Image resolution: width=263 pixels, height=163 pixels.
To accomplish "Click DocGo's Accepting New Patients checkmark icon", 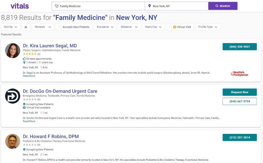I will (24, 104).
